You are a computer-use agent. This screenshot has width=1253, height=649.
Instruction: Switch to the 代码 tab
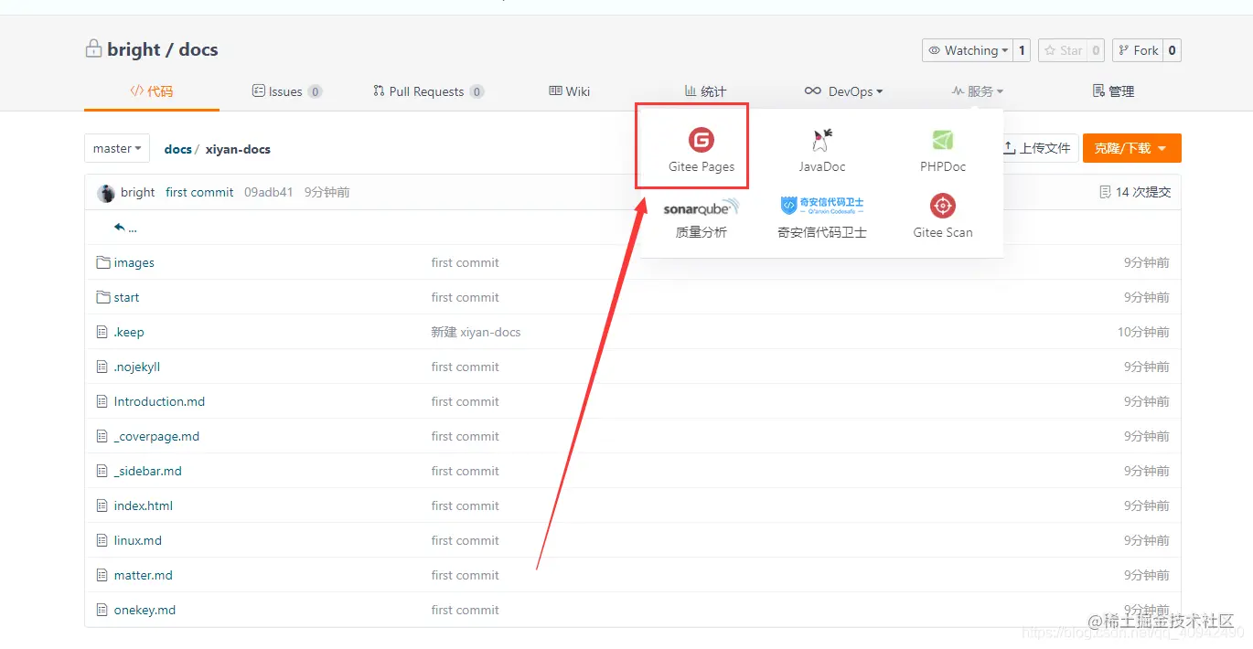(x=151, y=91)
